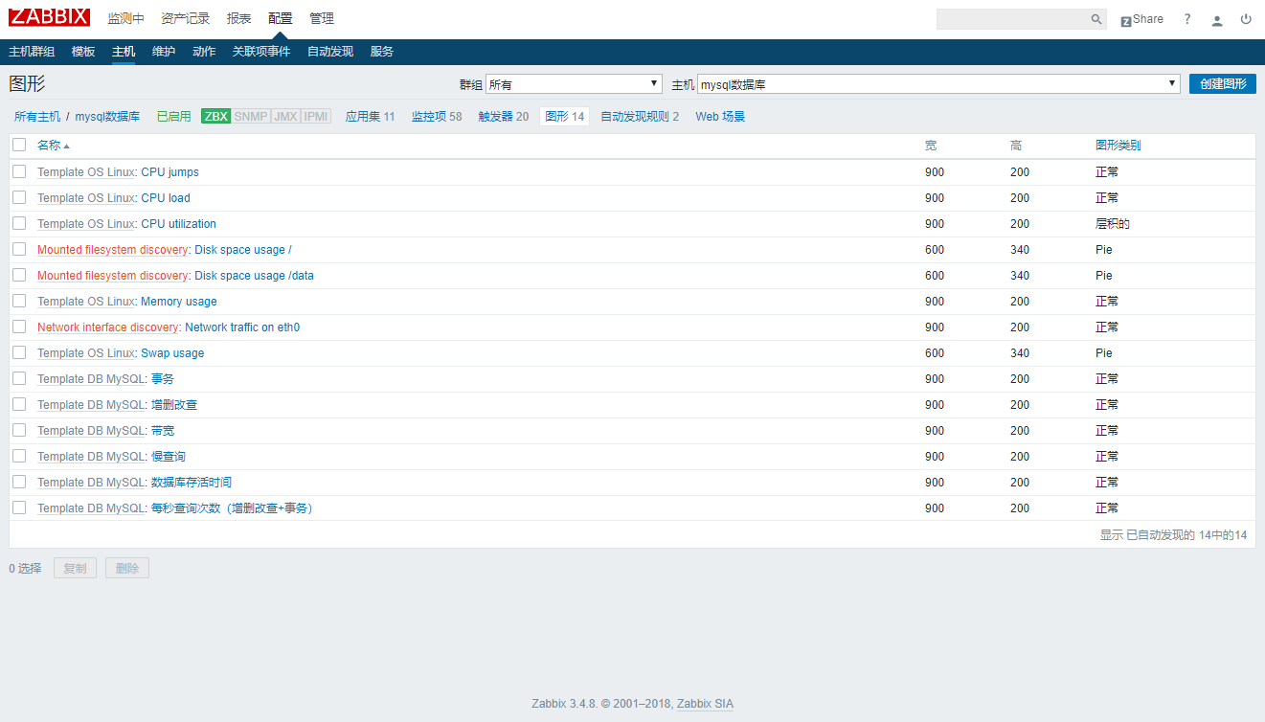Toggle the select-all checkbox in header

tap(19, 146)
